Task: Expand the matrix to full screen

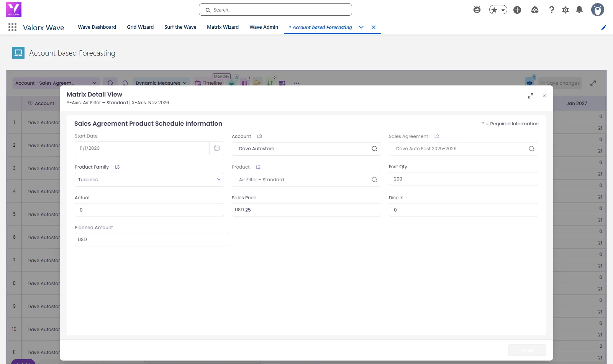Action: [x=593, y=83]
